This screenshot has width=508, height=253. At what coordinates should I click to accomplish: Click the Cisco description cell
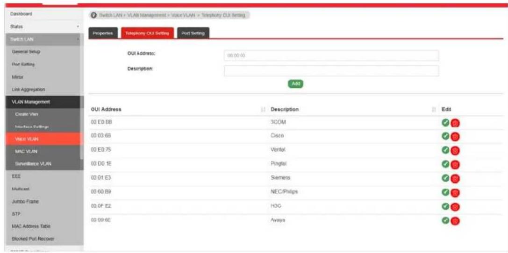[277, 136]
